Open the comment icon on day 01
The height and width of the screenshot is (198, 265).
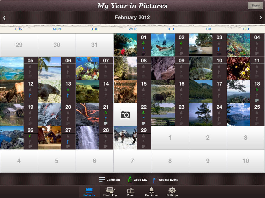pos(143,54)
